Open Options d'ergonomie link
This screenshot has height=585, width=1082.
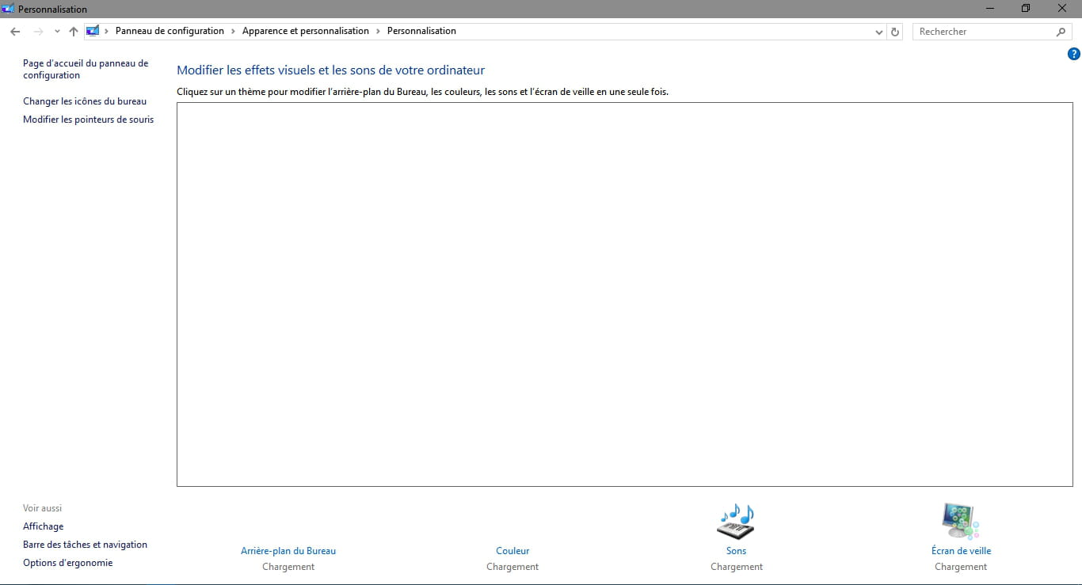pos(68,563)
